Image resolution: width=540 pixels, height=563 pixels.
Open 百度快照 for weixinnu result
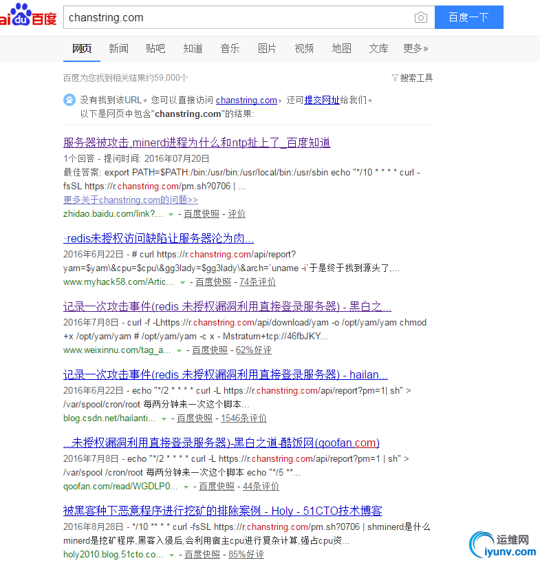click(210, 350)
